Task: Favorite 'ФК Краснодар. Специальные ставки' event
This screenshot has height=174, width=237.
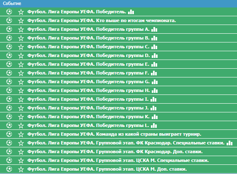Action: (21, 143)
